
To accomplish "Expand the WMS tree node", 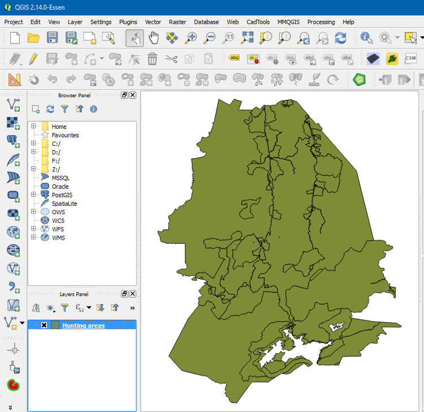I will [33, 237].
